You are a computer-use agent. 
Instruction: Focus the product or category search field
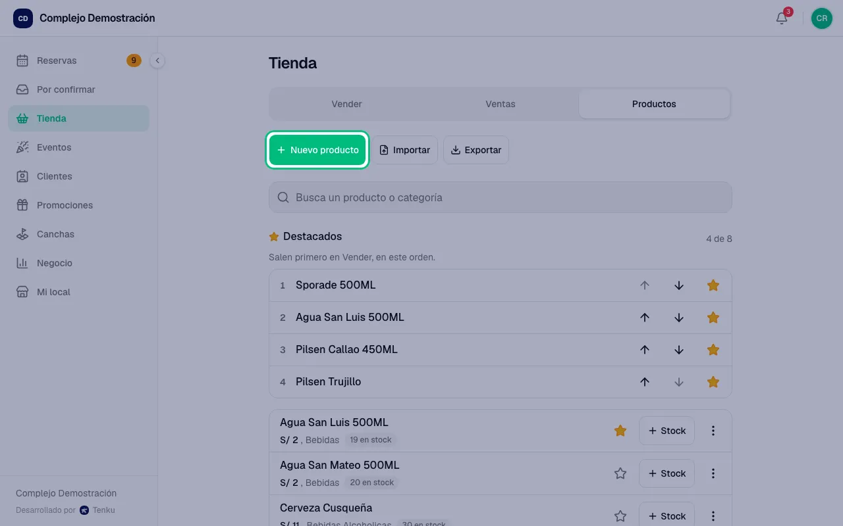501,197
